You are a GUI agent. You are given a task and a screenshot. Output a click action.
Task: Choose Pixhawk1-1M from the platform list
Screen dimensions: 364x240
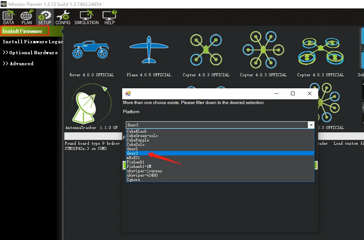point(220,166)
